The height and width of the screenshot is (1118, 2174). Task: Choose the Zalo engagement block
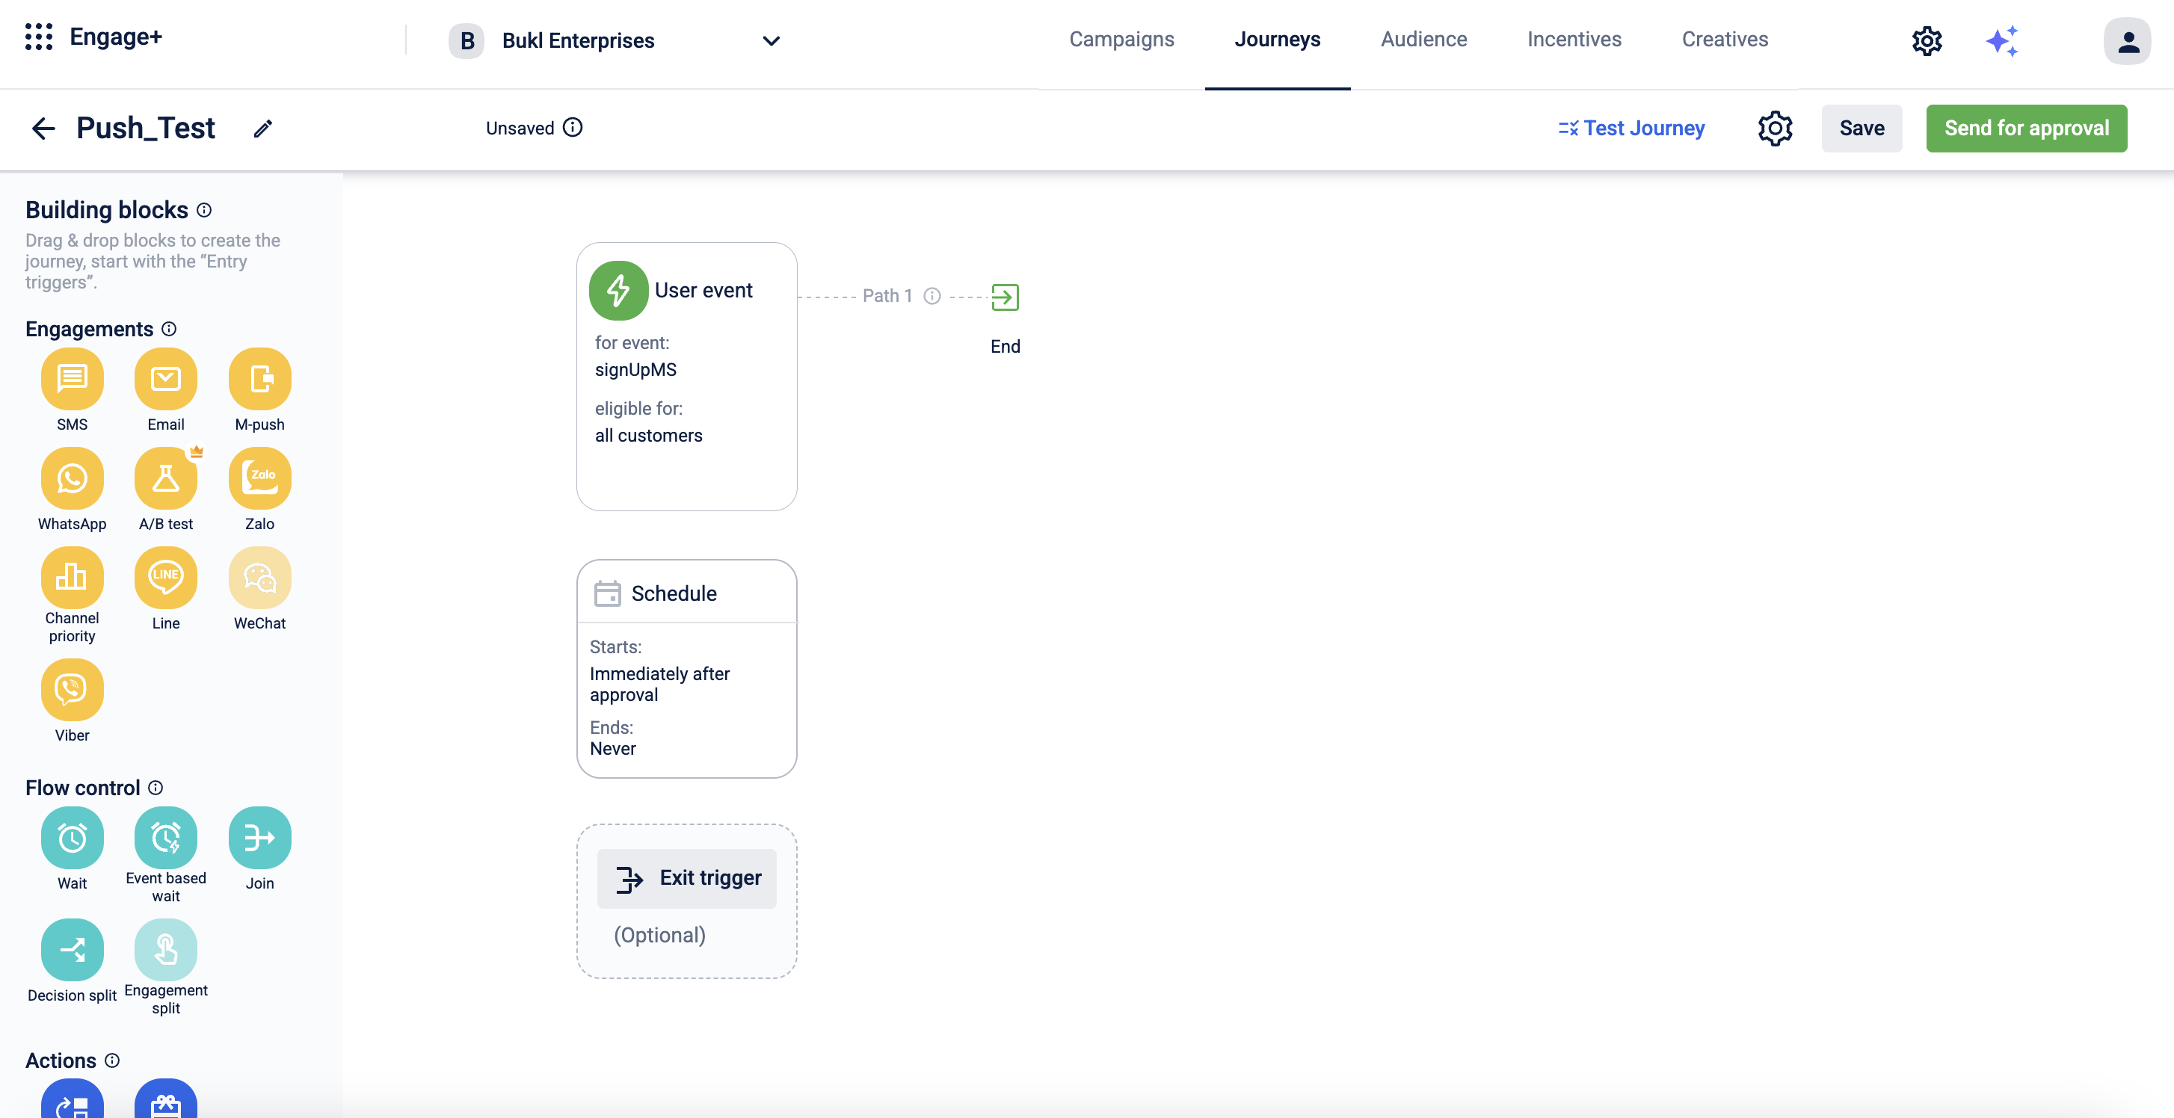259,478
